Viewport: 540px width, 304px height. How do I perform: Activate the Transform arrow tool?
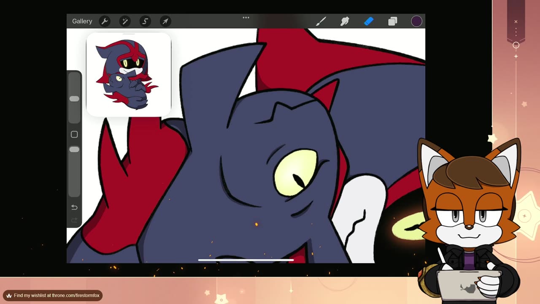tap(165, 21)
